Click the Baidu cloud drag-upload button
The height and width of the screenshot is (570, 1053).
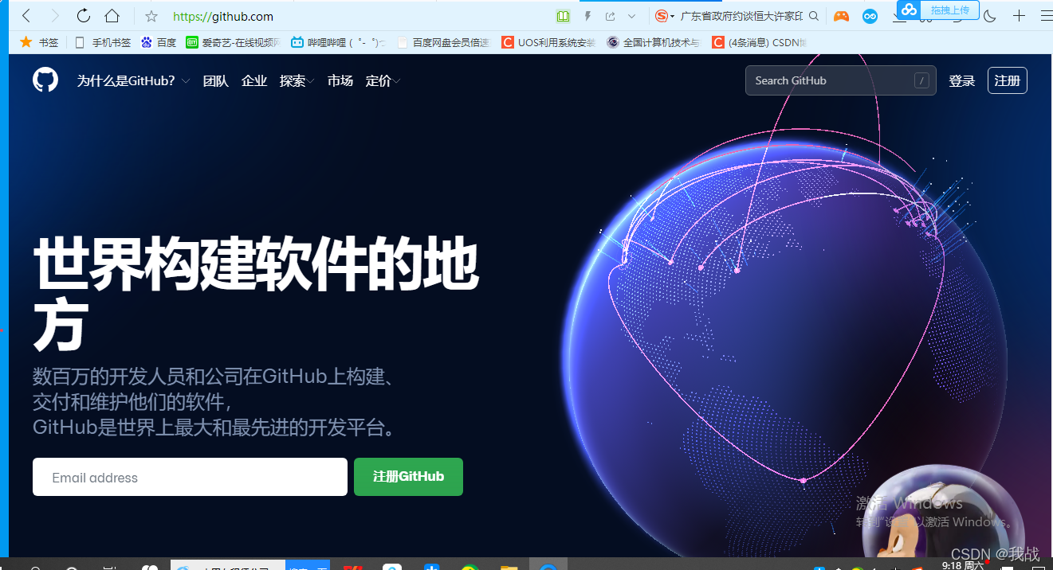pyautogui.click(x=937, y=10)
